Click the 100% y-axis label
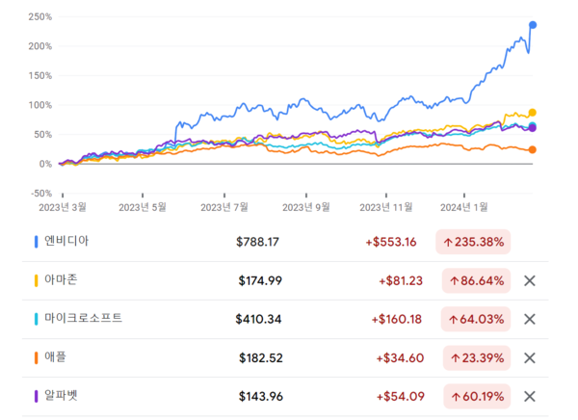 [40, 105]
